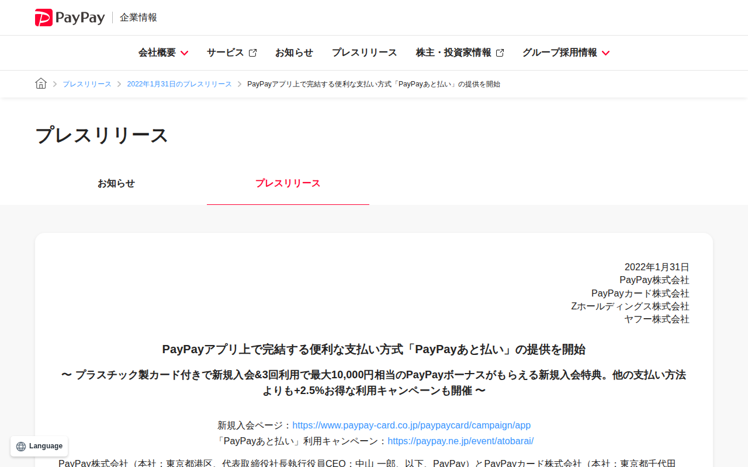Screen dimensions: 748x467
Task: Click the PayPayカード株式会社 company name
Action: pyautogui.click(x=640, y=293)
